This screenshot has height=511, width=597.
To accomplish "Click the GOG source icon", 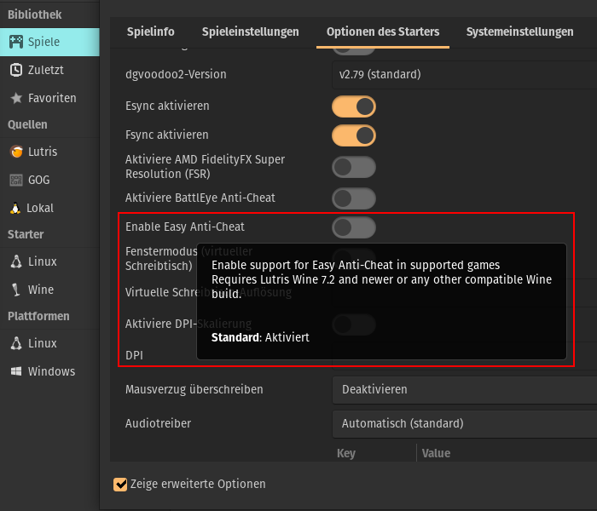I will 16,180.
